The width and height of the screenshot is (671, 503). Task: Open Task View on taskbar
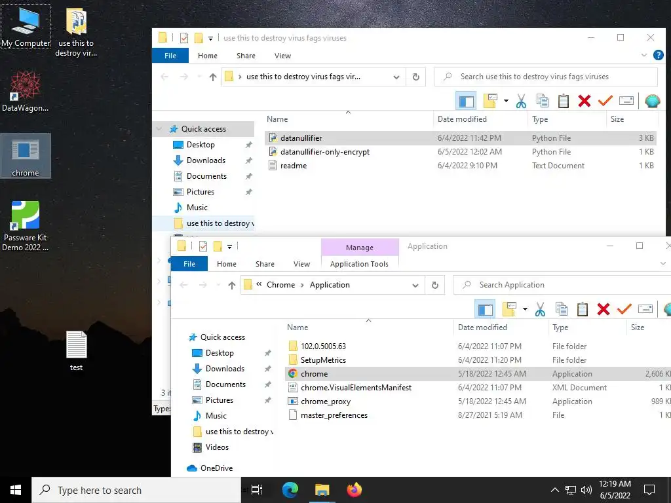tap(257, 490)
